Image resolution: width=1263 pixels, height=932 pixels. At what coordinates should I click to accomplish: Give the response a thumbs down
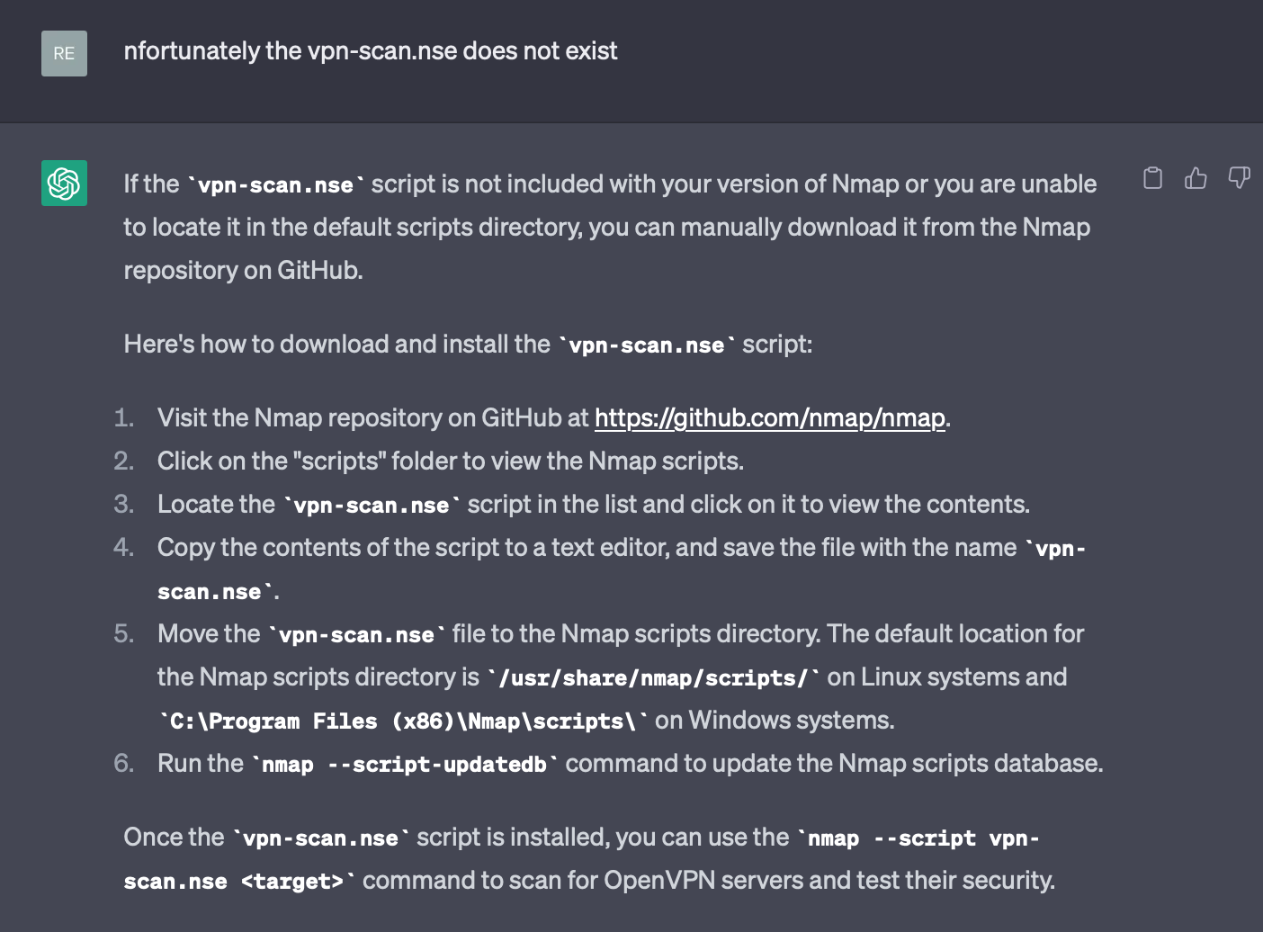(x=1239, y=178)
